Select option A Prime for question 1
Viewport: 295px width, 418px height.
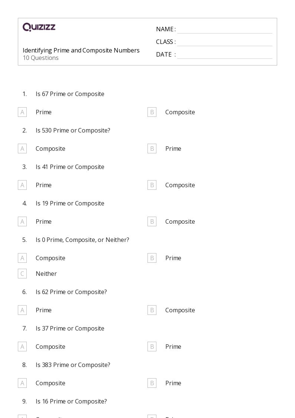click(x=22, y=112)
